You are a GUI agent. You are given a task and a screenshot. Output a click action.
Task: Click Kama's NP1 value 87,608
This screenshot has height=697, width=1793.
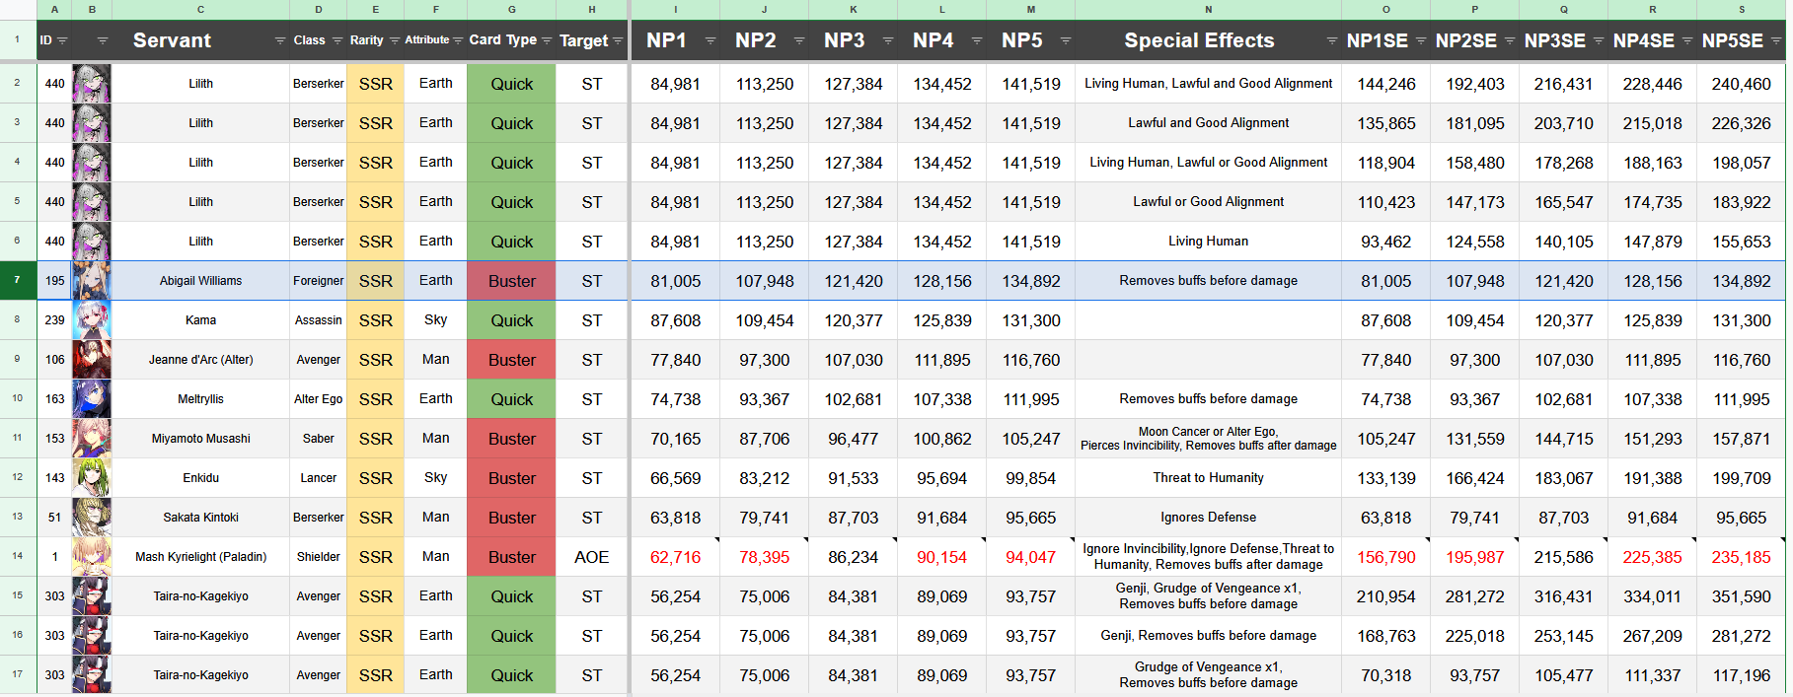(676, 320)
